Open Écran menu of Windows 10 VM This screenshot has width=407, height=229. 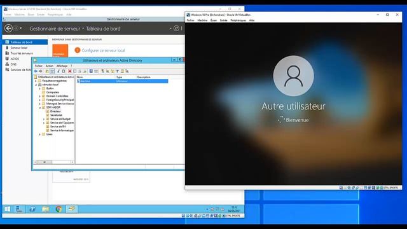pyautogui.click(x=214, y=20)
